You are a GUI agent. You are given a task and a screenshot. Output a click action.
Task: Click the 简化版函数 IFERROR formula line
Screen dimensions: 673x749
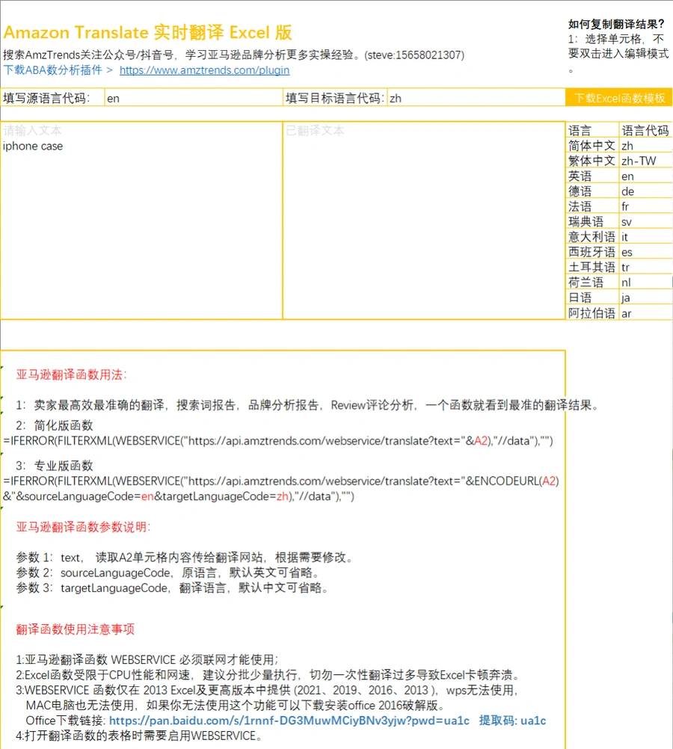pyautogui.click(x=278, y=440)
